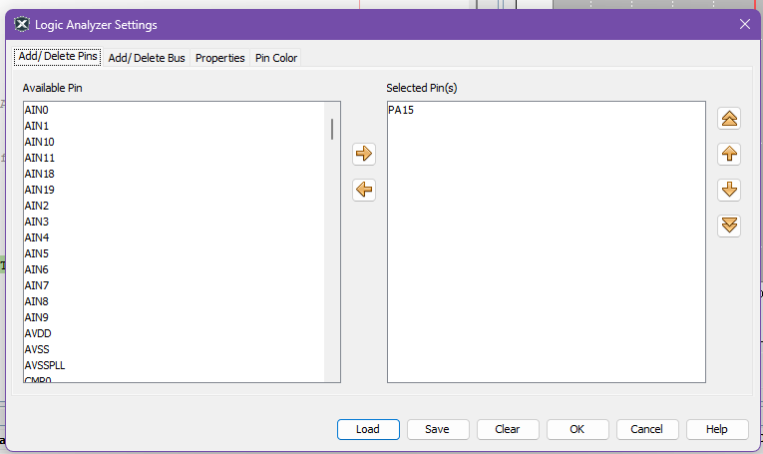Open the Pin Color tab
The image size is (763, 454).
pos(276,58)
